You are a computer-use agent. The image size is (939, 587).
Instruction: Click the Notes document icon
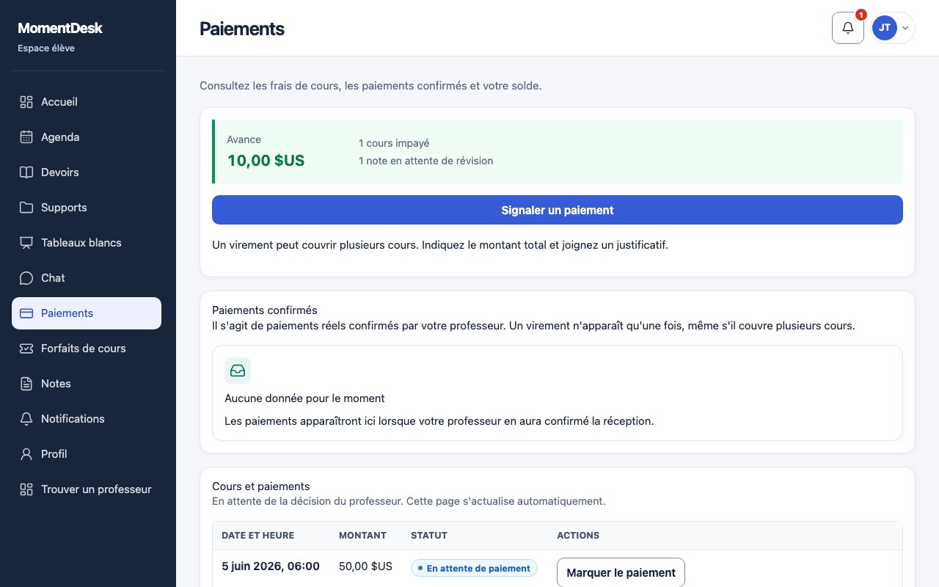click(26, 384)
